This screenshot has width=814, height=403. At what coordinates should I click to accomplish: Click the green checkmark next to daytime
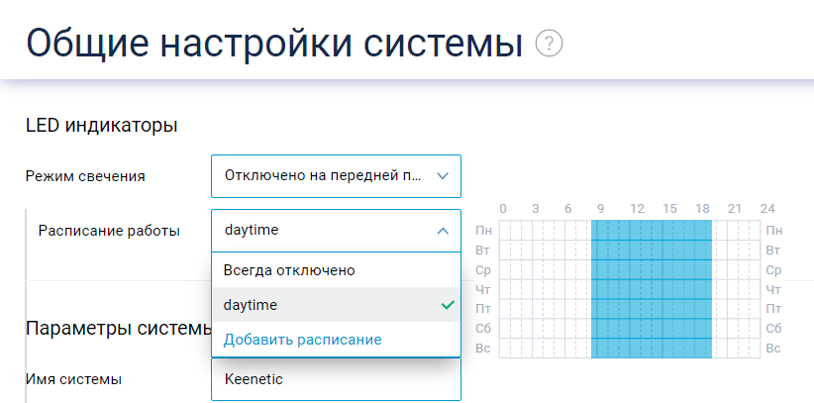447,305
